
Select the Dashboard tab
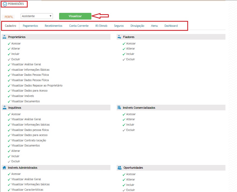tap(171, 26)
